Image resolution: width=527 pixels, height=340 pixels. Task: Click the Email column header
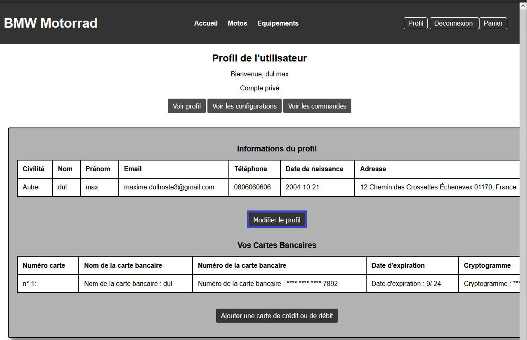coord(133,169)
